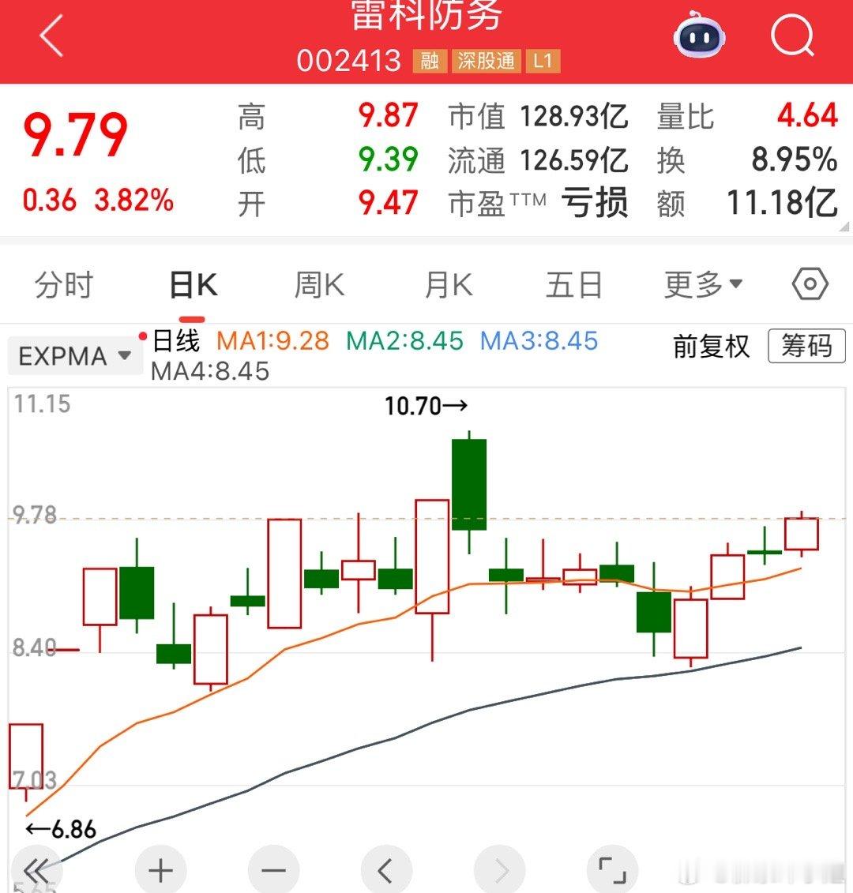
Task: Click MA4:8.45 indicator label
Action: 210,371
